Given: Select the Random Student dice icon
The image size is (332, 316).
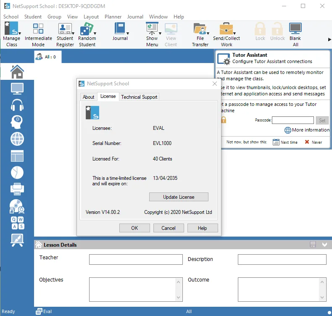Looking at the screenshot, I should click(x=87, y=29).
